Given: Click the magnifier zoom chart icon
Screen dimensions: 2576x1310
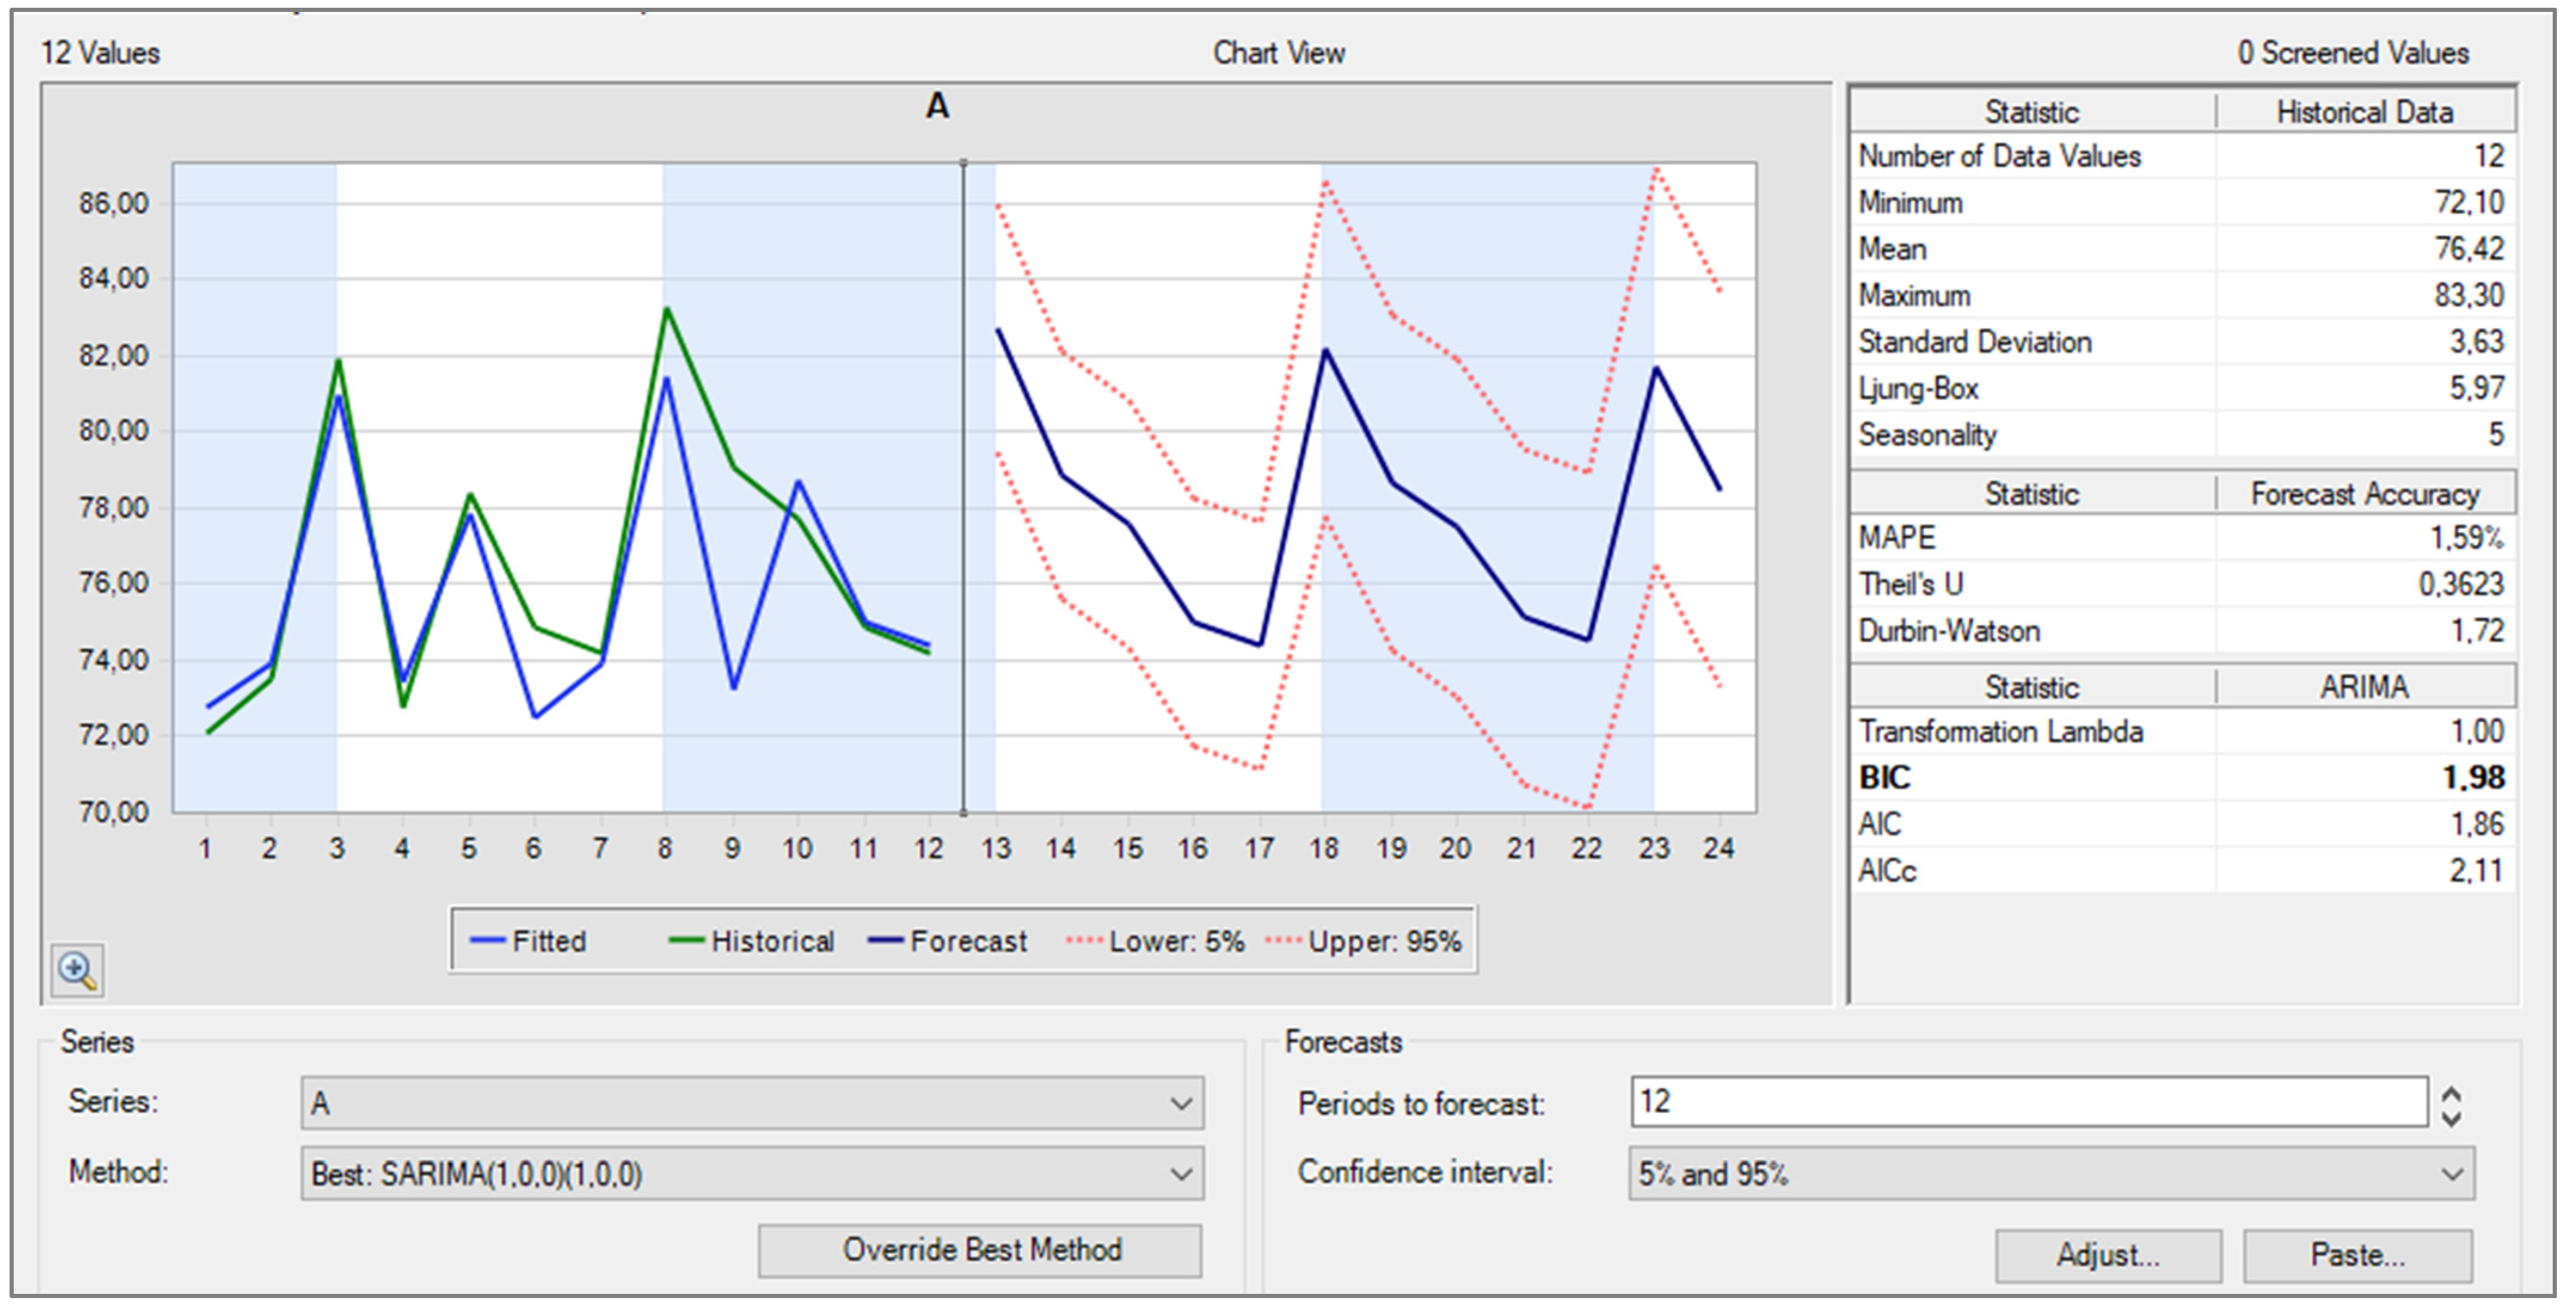Looking at the screenshot, I should pos(77,970).
